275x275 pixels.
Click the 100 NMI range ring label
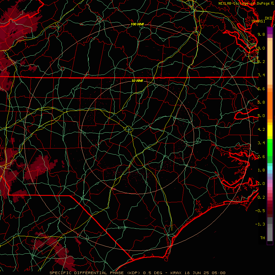[137, 24]
